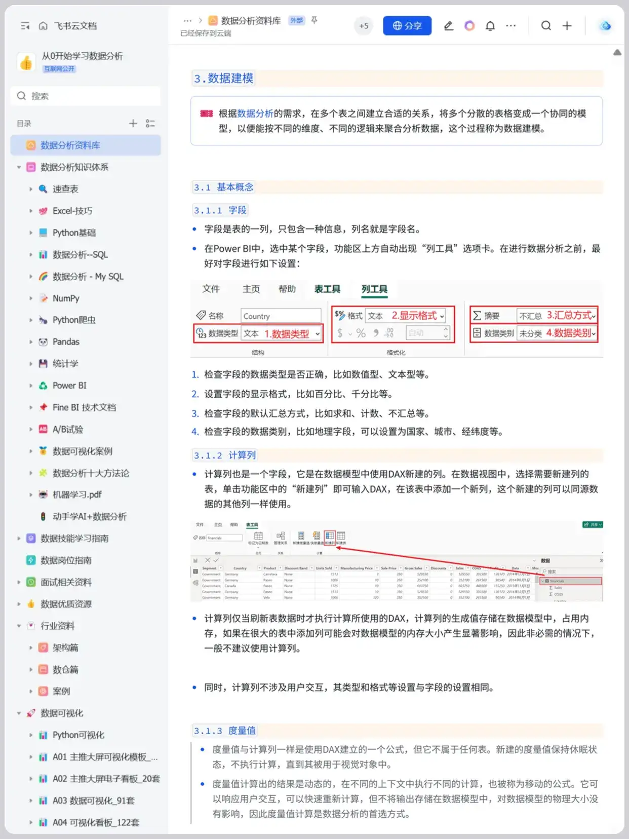Open A02 主推大屏电子看板_20套
This screenshot has height=839, width=629.
pos(106,779)
